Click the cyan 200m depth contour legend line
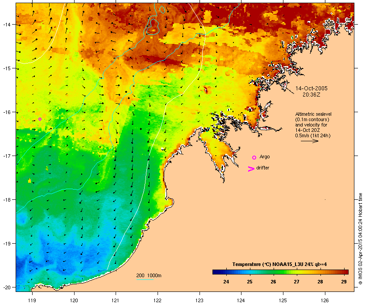Image resolution: width=366 pixels, height=304 pixels. tap(145, 279)
